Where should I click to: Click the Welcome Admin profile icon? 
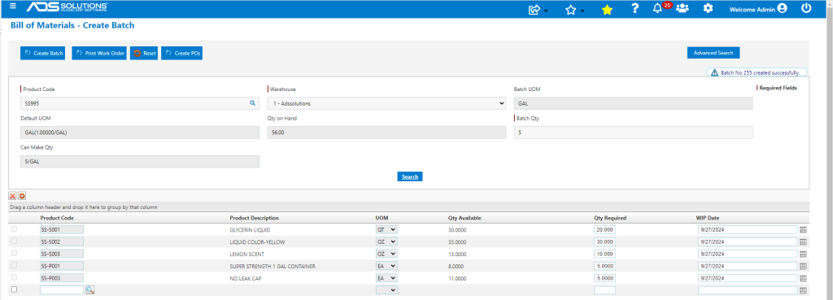(782, 8)
